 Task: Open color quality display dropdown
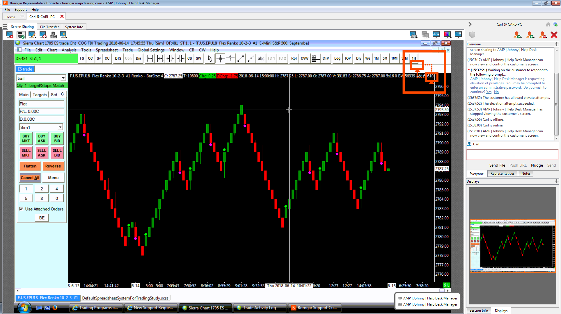[447, 35]
